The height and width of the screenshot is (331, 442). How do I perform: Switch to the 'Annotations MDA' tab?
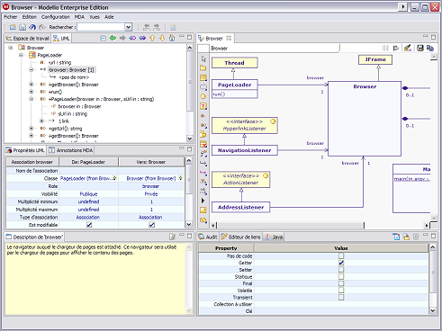coord(71,150)
